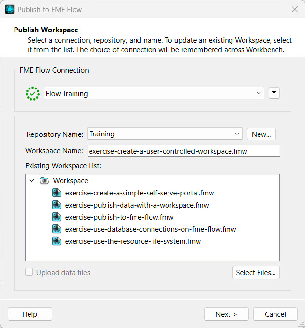Toggle the Upload data files checkbox
Viewport: 305px width, 328px height.
pyautogui.click(x=30, y=273)
